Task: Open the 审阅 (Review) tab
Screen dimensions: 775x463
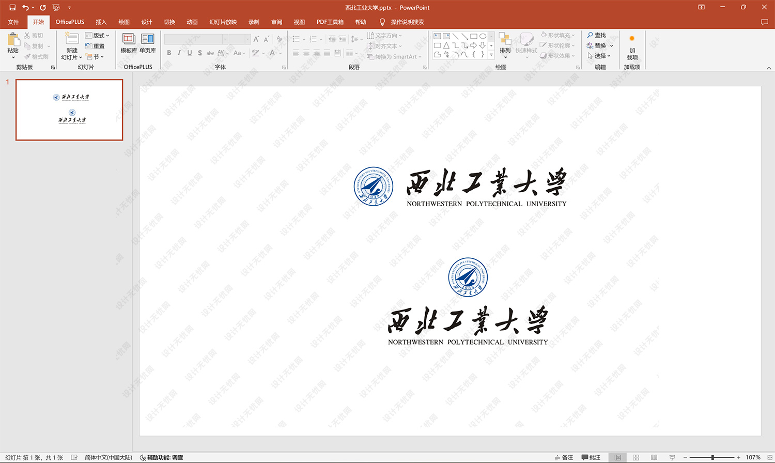Action: coord(277,22)
